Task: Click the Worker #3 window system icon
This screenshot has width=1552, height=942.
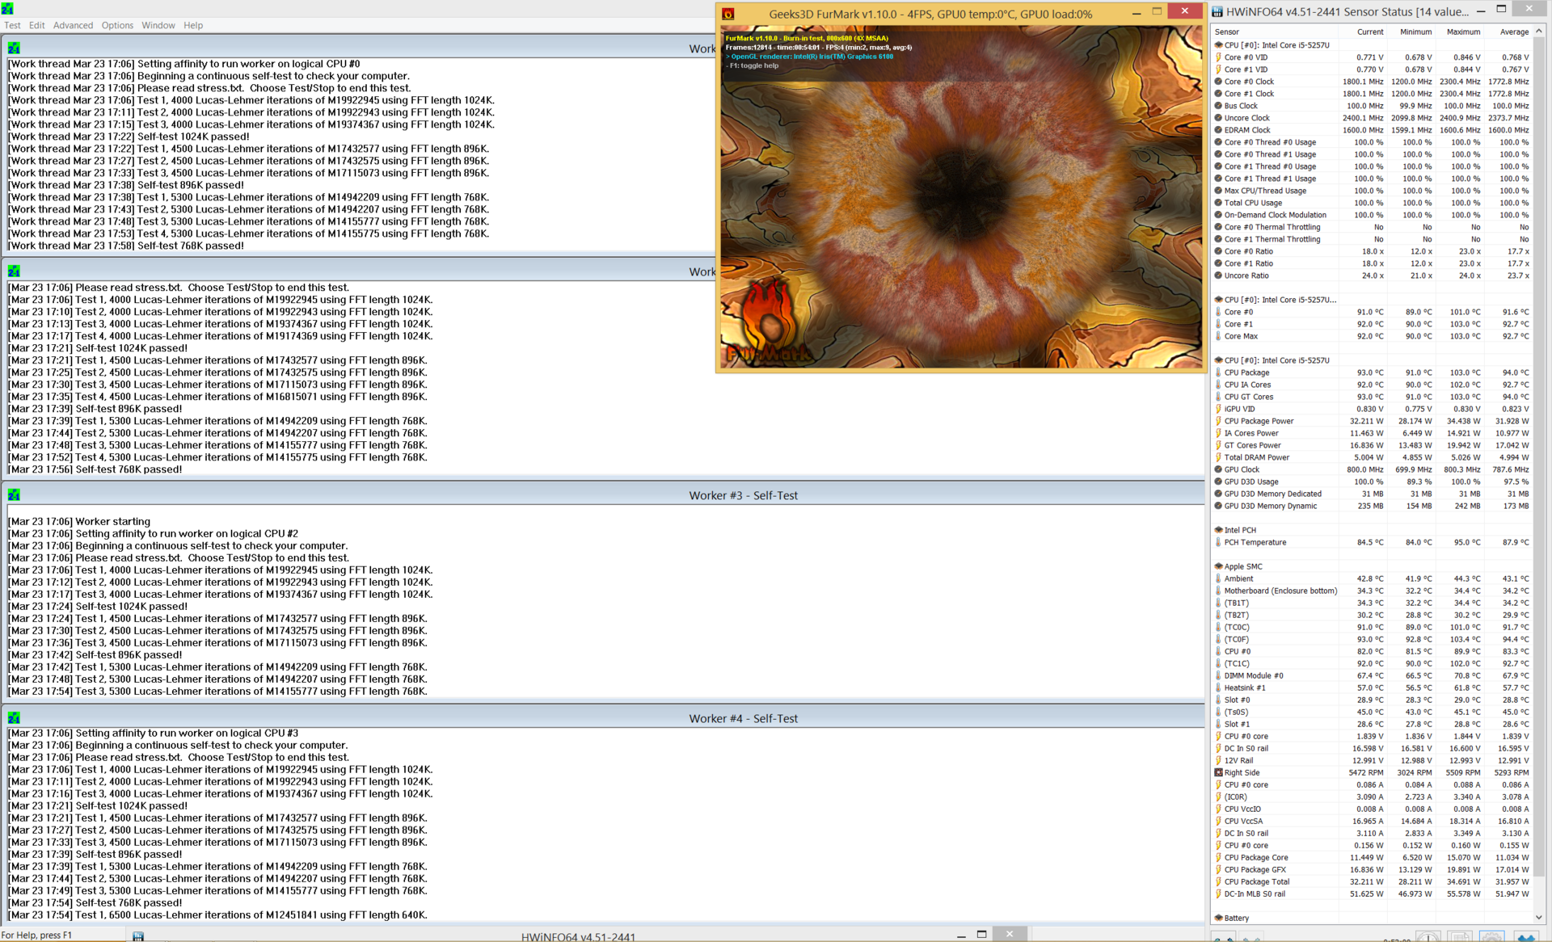Action: click(14, 495)
